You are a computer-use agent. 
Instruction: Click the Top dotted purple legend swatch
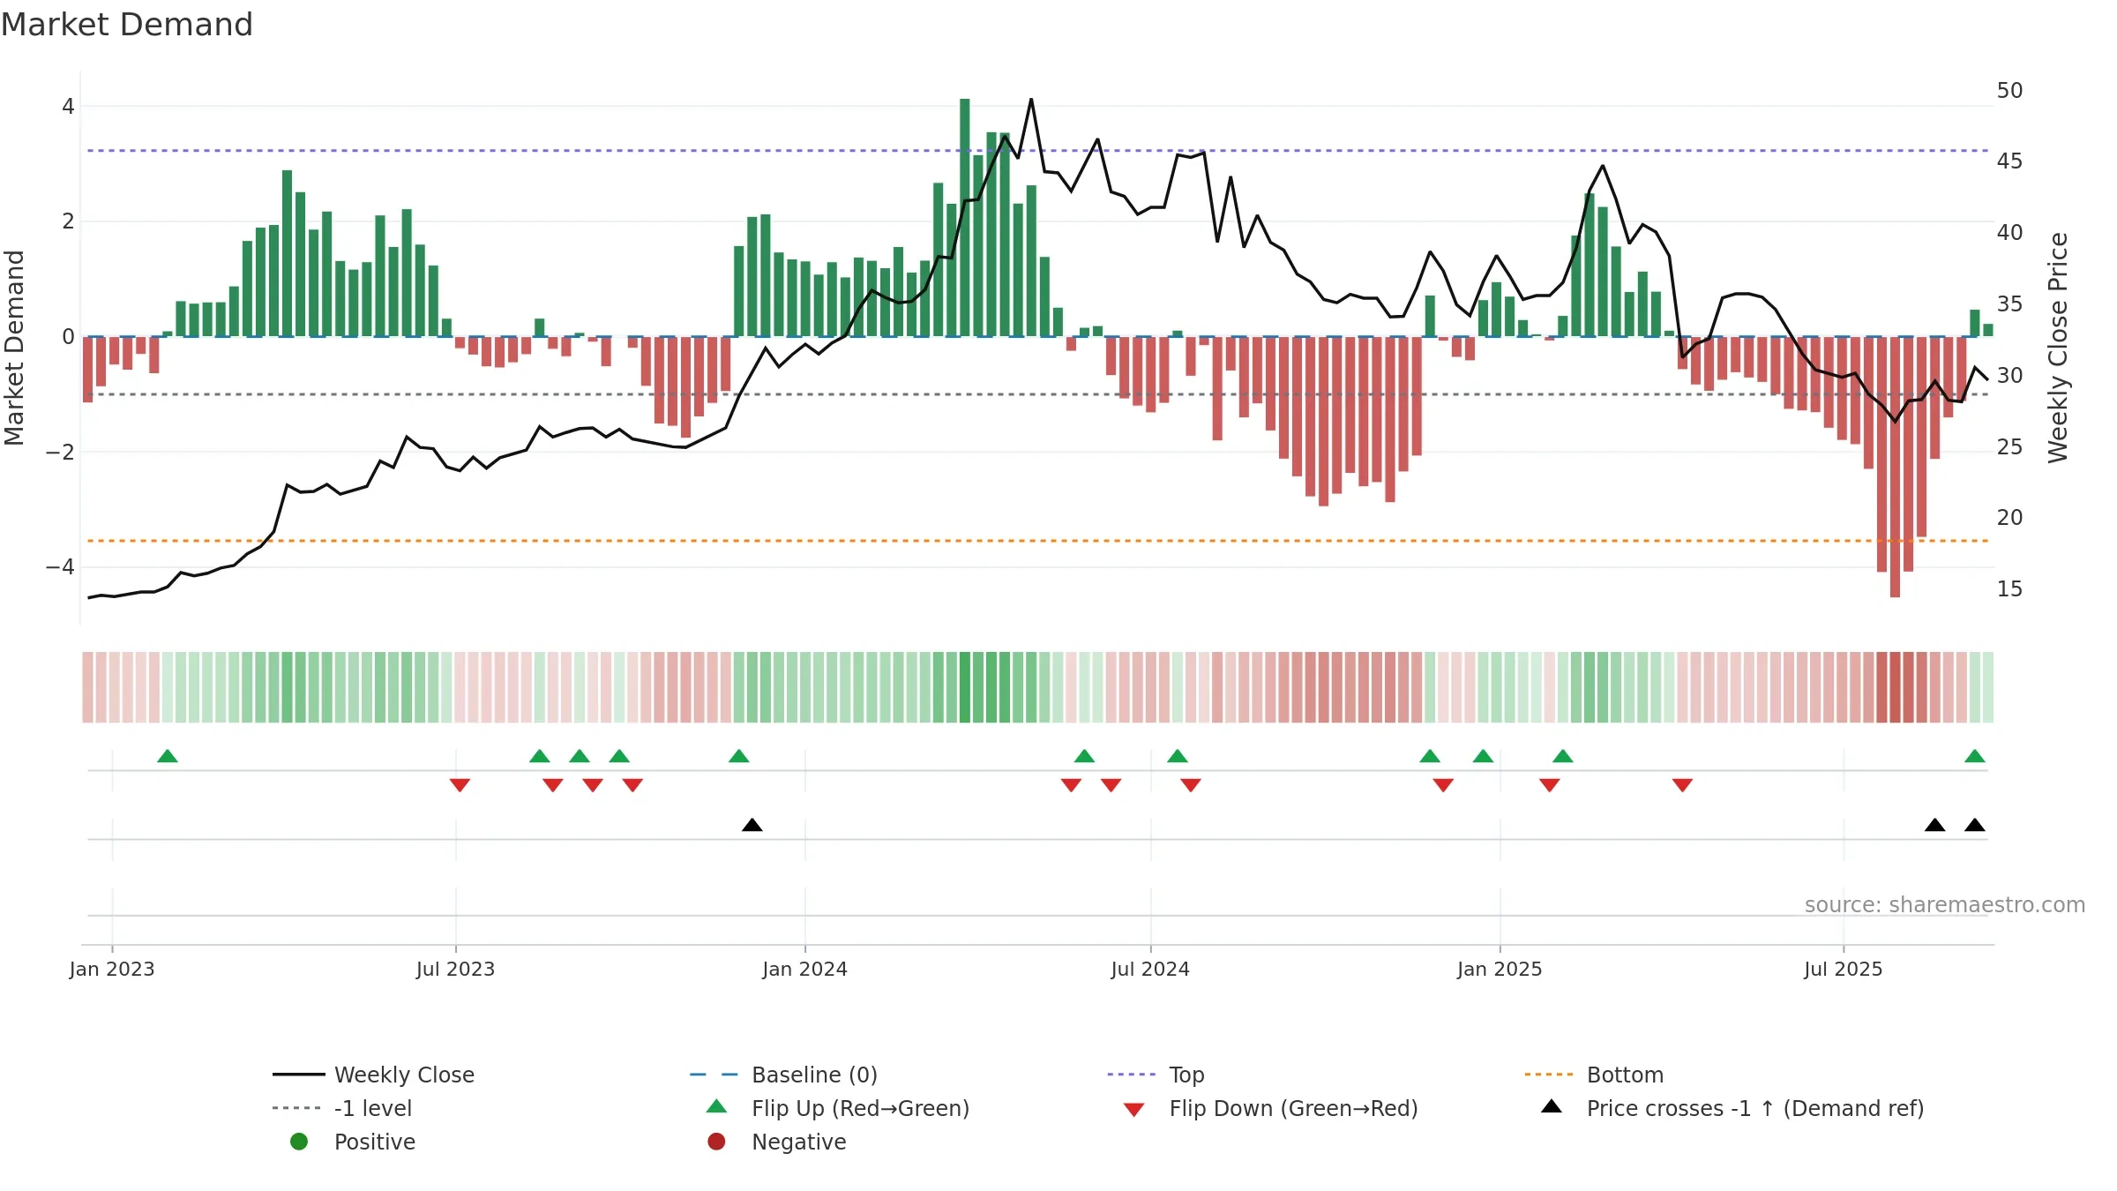coord(1131,1075)
